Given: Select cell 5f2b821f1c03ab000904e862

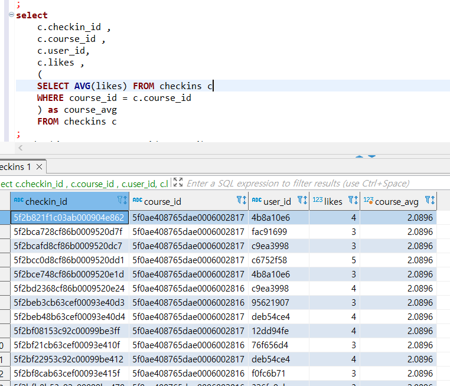Looking at the screenshot, I should coord(70,218).
